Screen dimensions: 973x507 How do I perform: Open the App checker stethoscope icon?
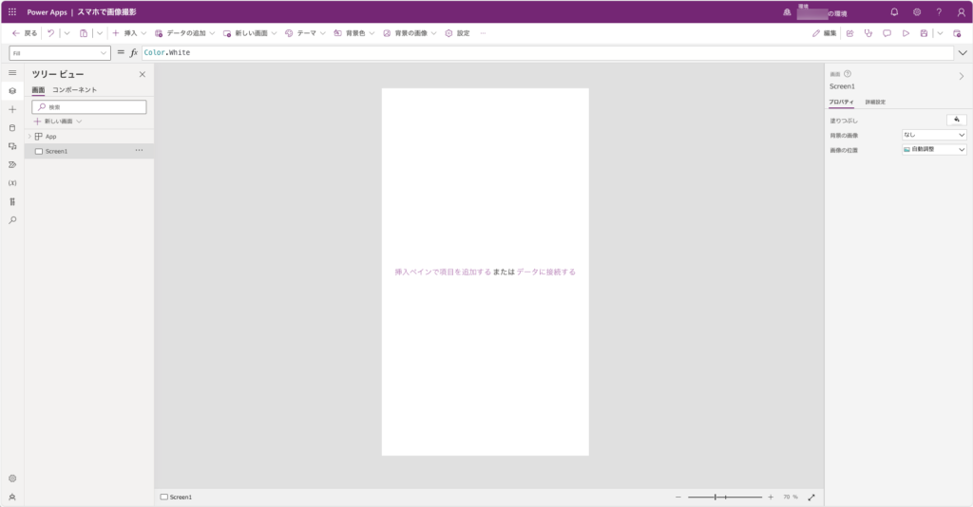point(868,33)
